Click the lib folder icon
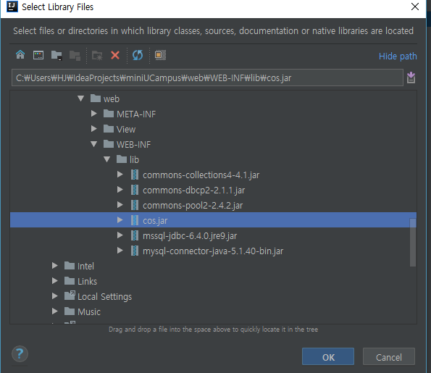 pyautogui.click(x=122, y=159)
